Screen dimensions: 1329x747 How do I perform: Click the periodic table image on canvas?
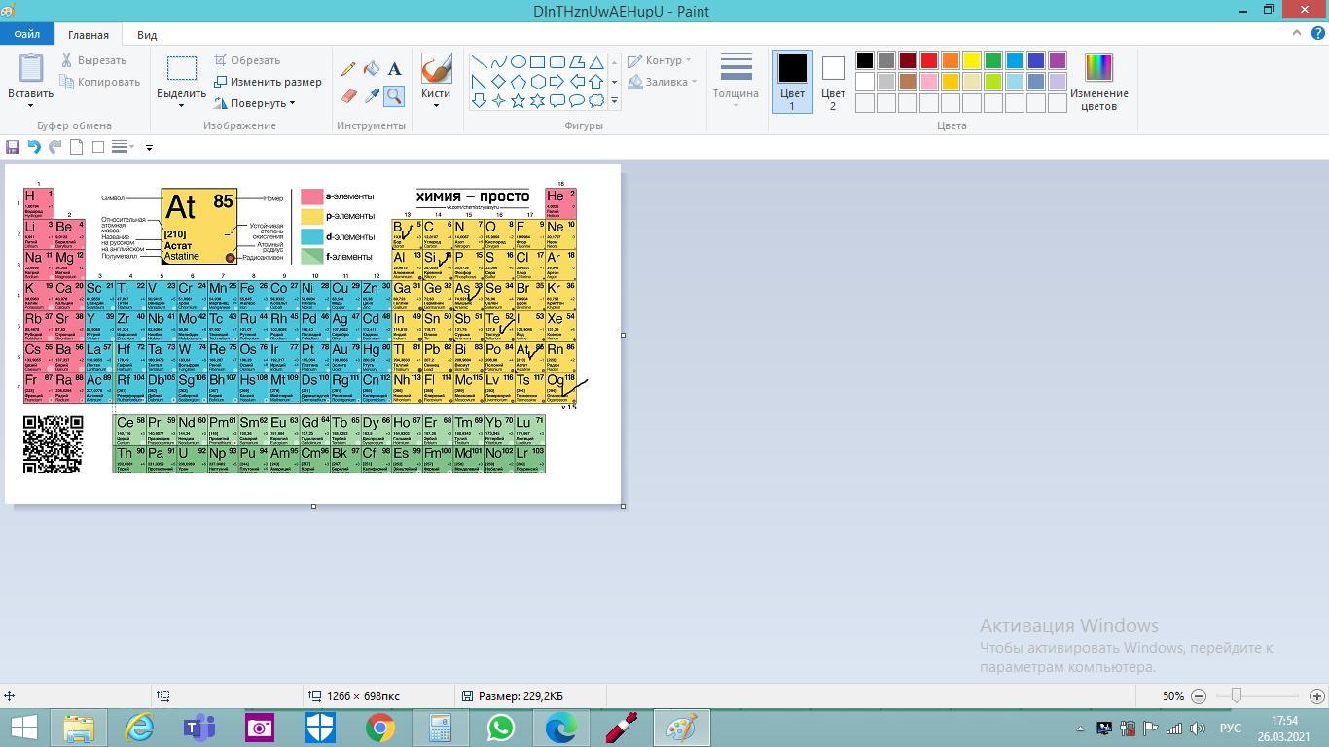312,335
